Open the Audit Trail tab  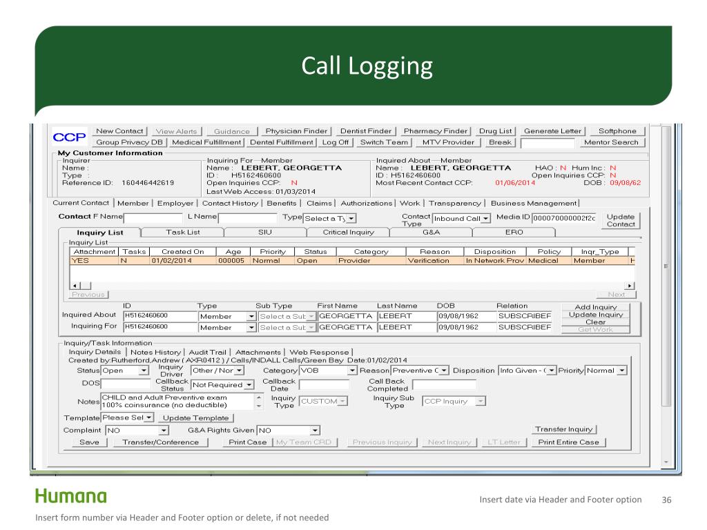[207, 352]
